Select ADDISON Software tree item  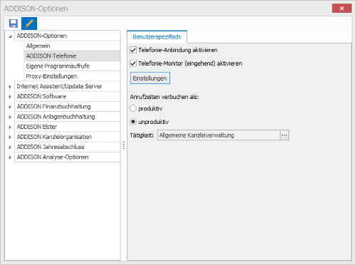click(x=68, y=96)
